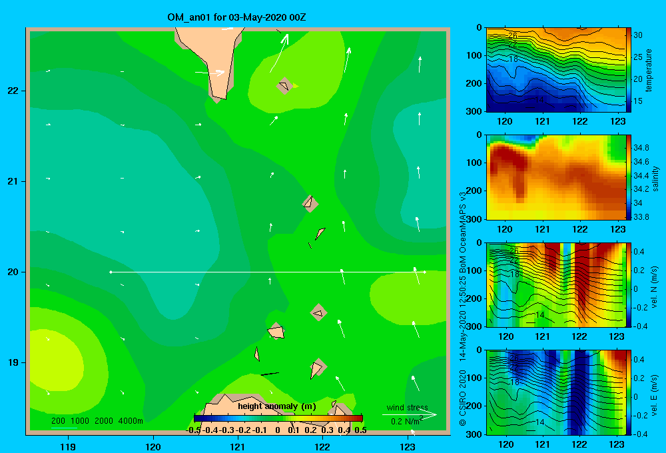Click the -0.5 tick on height anomaly scale
Viewport: 666px width, 453px height.
[x=194, y=430]
